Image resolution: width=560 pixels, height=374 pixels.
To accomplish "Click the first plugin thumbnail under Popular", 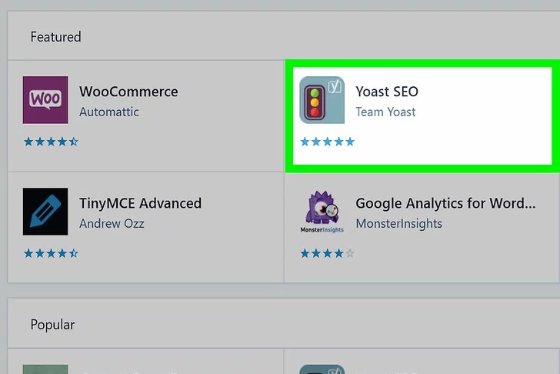I will (x=45, y=369).
